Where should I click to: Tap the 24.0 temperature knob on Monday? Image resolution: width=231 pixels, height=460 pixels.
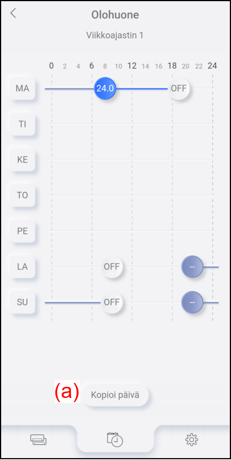(105, 89)
